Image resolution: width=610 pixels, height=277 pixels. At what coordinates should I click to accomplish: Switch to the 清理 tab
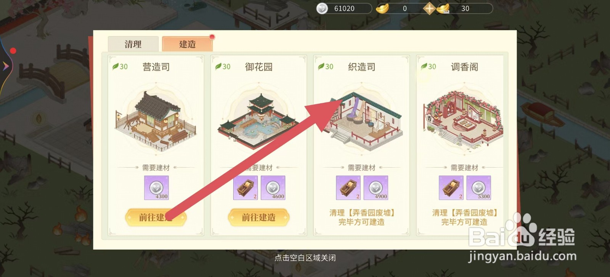coord(133,44)
